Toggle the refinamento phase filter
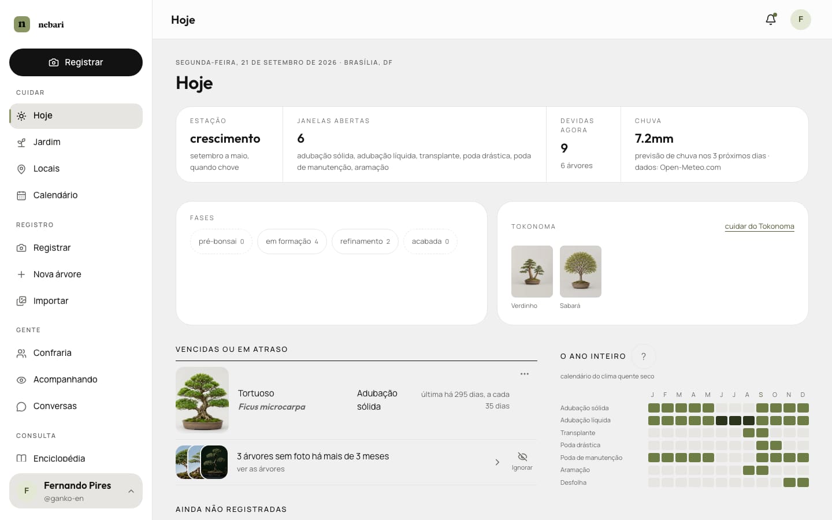The image size is (832, 520). pos(365,242)
